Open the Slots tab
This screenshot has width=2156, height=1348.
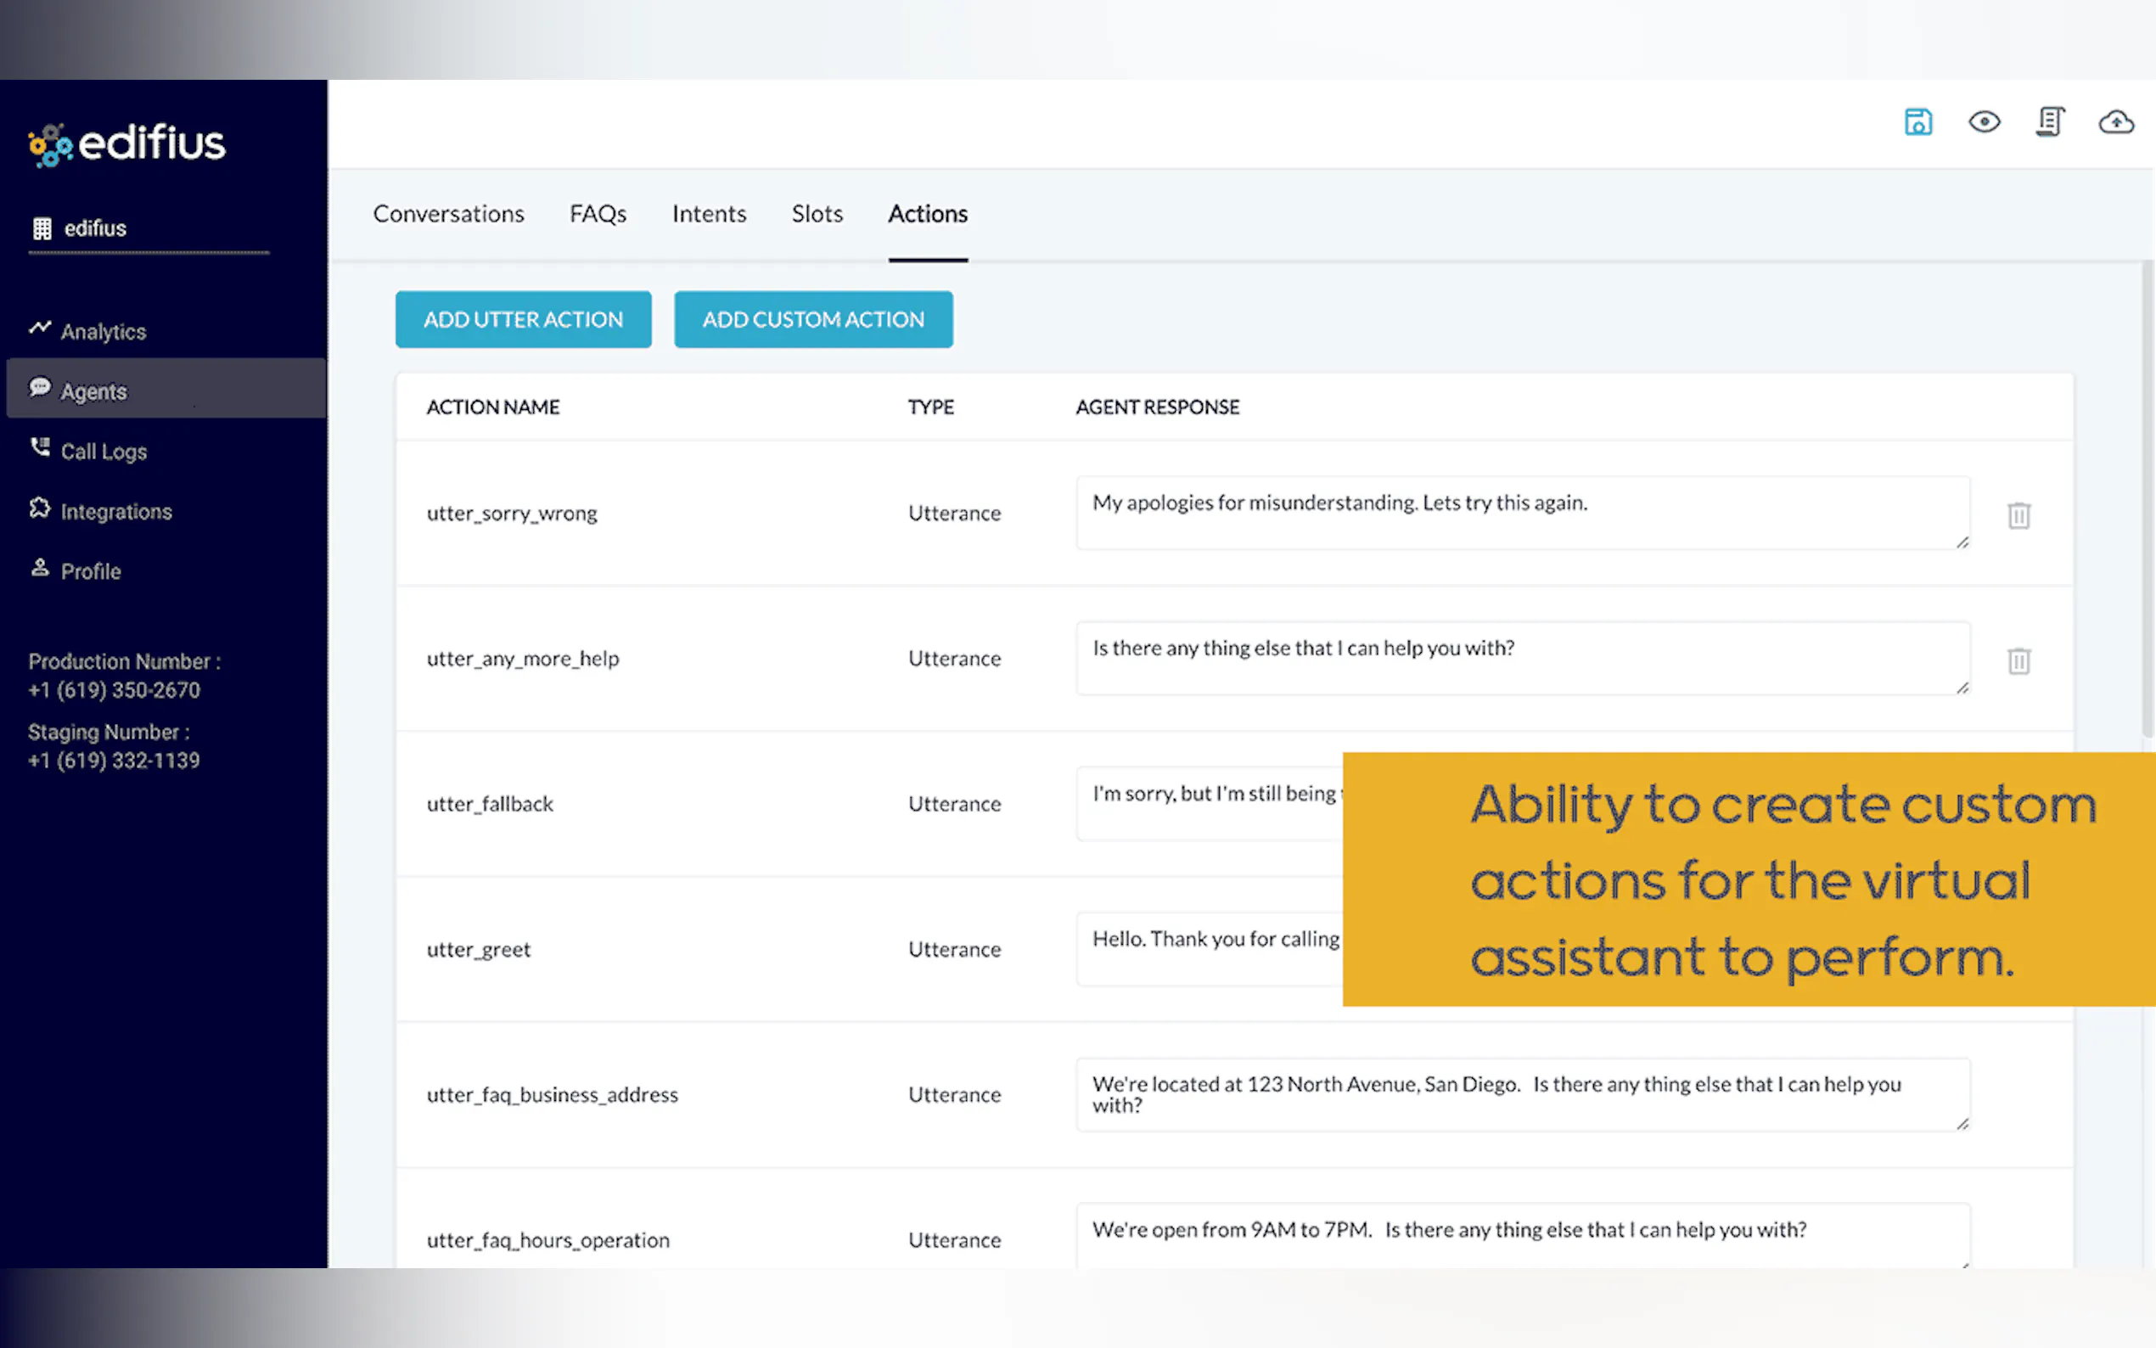(817, 214)
